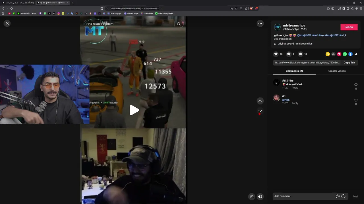Screen dimensions: 364x204
Task: Click the @ mention icon in comment box
Action: coord(338,196)
